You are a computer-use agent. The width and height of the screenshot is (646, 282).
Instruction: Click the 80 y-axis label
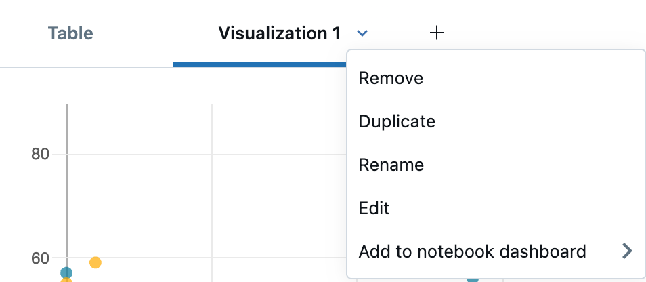(x=41, y=155)
